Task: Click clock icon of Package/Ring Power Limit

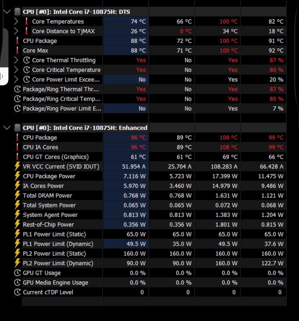Action: (x=17, y=109)
